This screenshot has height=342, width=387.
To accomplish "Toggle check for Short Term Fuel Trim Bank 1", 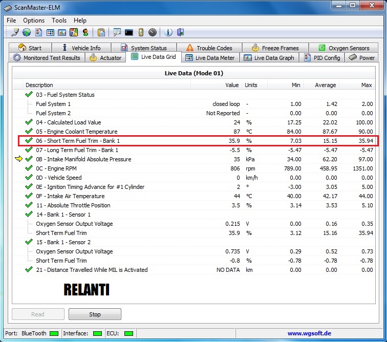I will [x=29, y=141].
